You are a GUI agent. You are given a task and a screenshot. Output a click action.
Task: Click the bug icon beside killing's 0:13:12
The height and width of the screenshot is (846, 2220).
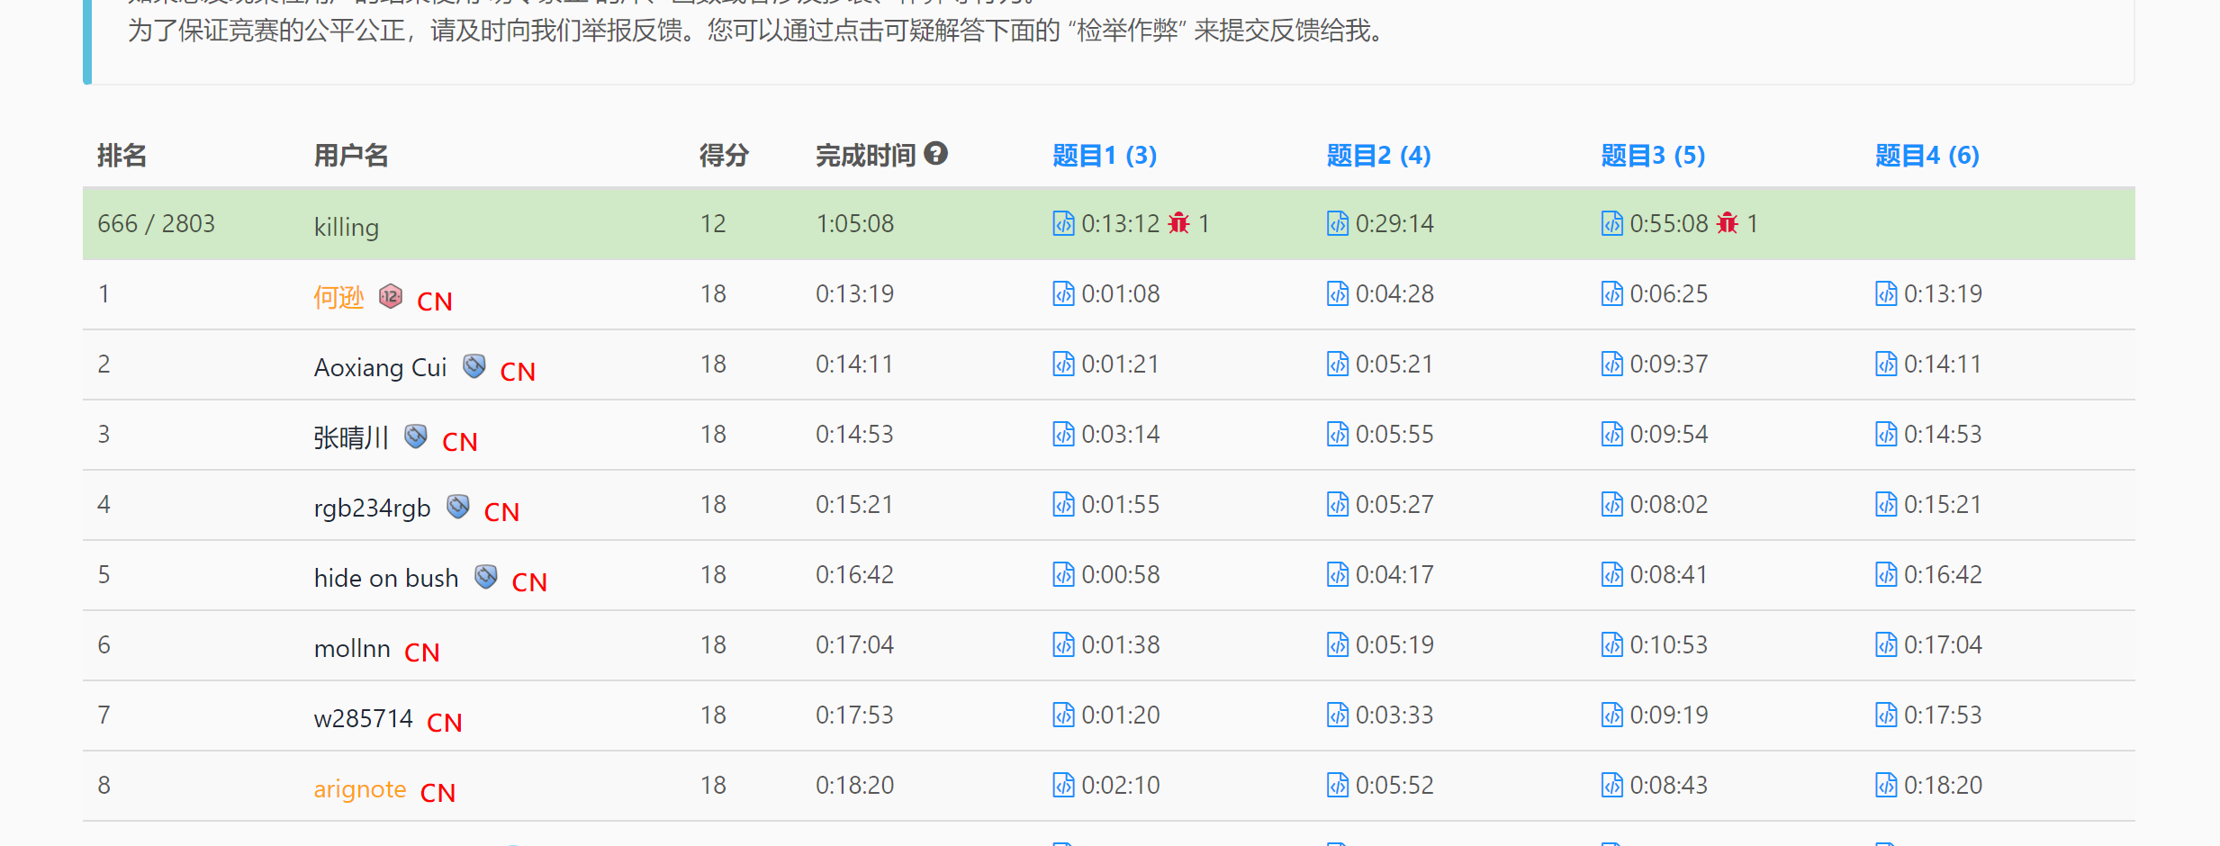click(x=1178, y=222)
